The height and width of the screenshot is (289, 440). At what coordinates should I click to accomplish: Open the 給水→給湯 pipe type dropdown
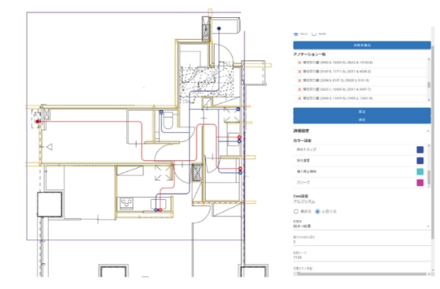pyautogui.click(x=362, y=226)
